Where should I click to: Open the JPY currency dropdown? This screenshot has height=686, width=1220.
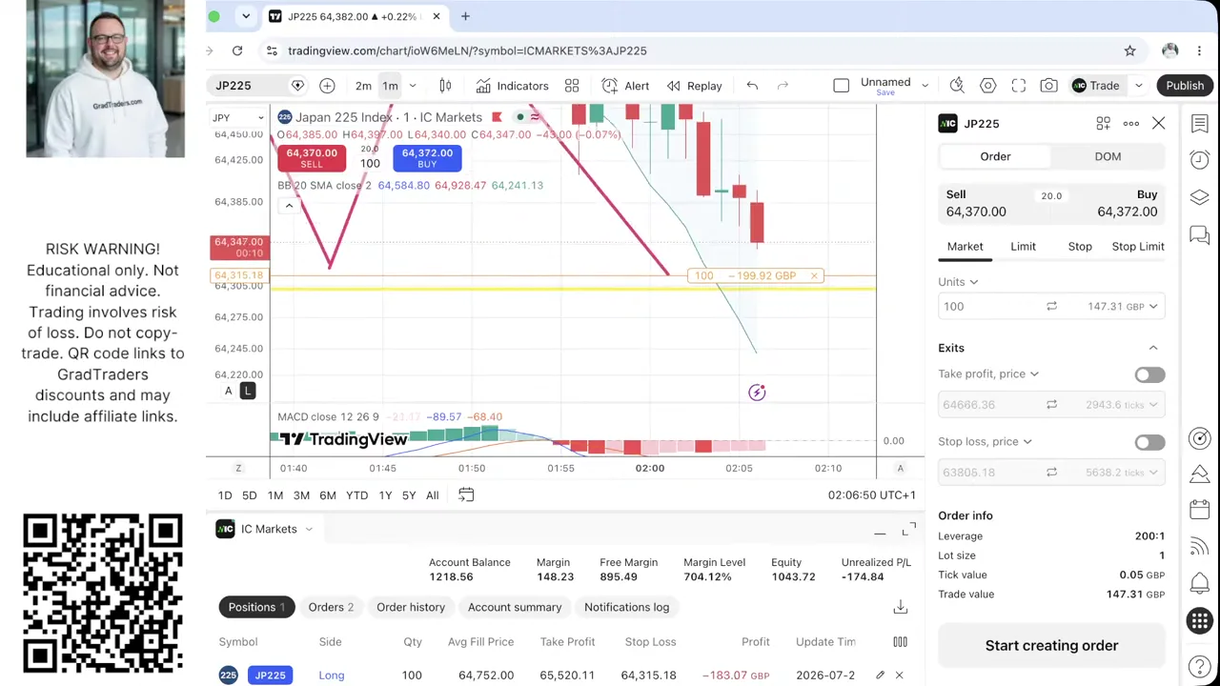tap(237, 118)
